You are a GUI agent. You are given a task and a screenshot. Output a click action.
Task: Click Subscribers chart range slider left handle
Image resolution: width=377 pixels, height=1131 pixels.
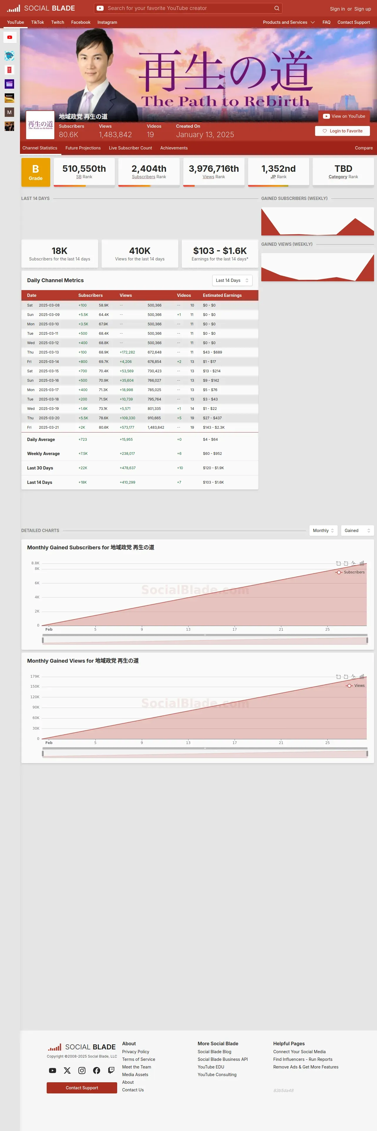click(x=43, y=640)
